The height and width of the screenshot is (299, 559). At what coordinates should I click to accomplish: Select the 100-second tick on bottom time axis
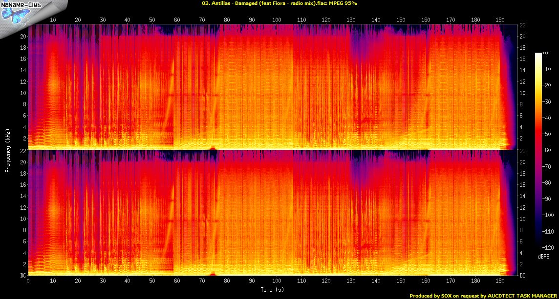(277, 281)
